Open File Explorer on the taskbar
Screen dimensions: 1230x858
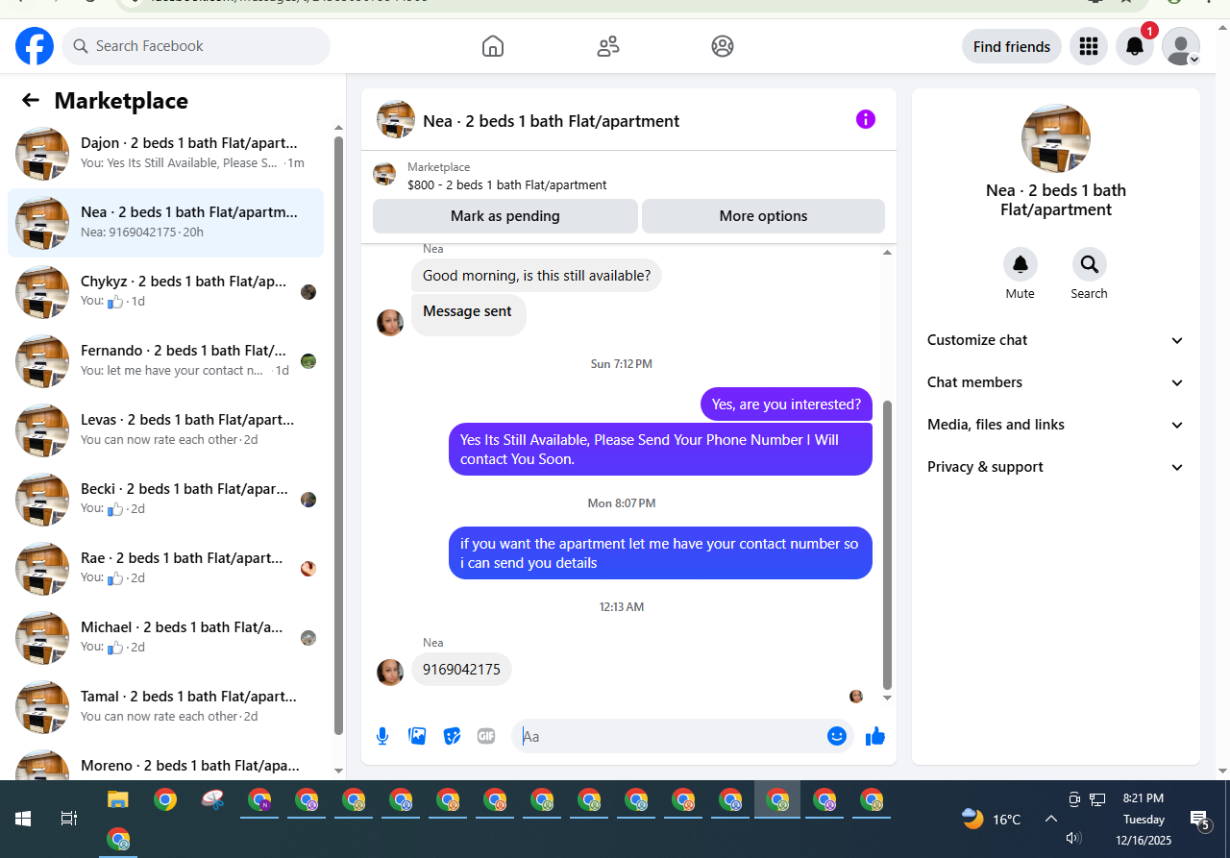117,799
